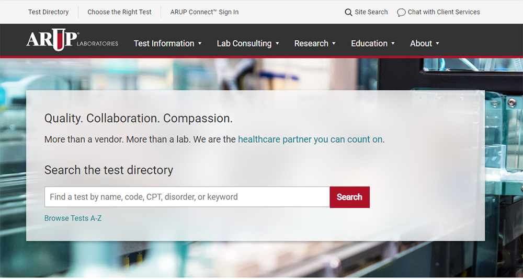Open ARUP Connect Sign In
Screen dimensions: 523x279
pyautogui.click(x=204, y=12)
